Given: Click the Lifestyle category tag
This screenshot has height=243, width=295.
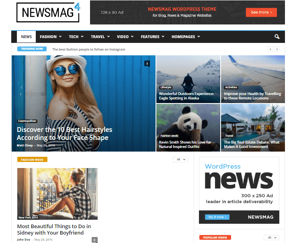Looking at the screenshot, I should [x=166, y=87].
